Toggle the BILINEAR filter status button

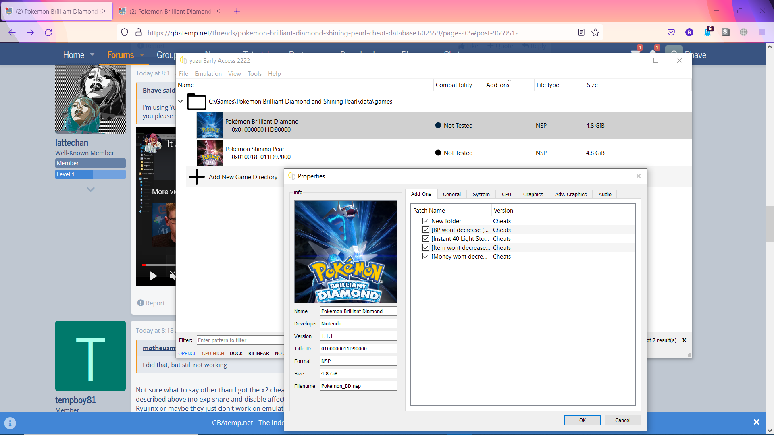tap(259, 354)
